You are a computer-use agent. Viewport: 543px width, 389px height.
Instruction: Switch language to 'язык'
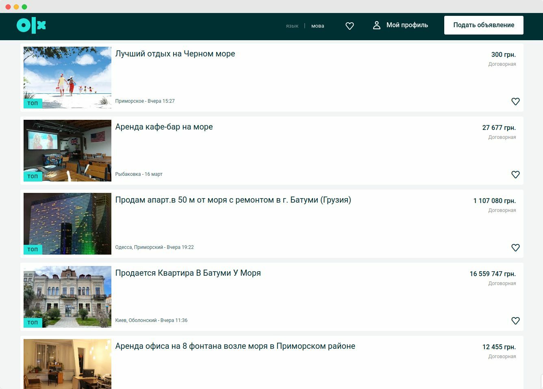[292, 26]
